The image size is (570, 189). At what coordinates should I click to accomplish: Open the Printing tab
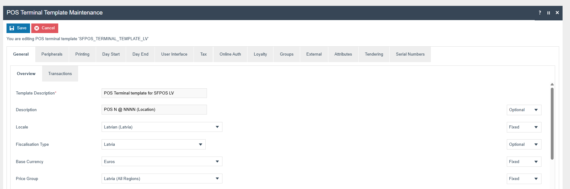(82, 54)
